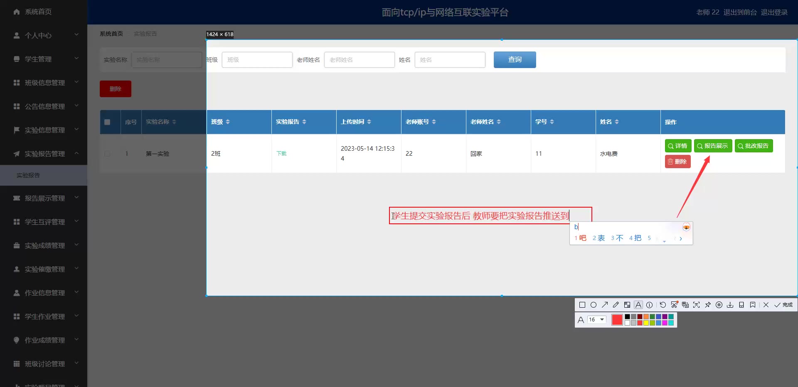Choose the mosaic blur tool
Image resolution: width=798 pixels, height=387 pixels.
pos(627,305)
